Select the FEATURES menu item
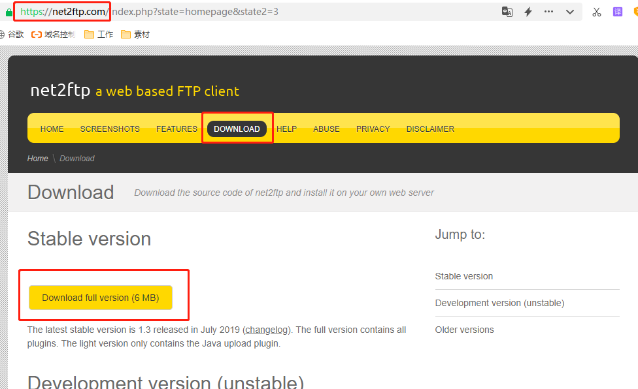 176,129
